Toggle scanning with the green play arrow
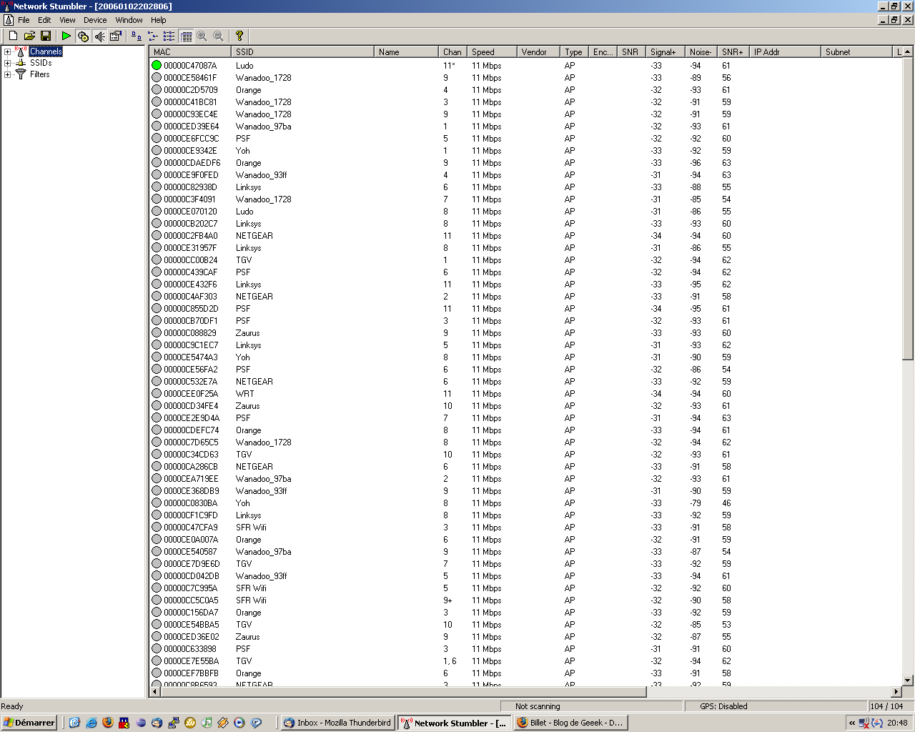 click(x=66, y=36)
